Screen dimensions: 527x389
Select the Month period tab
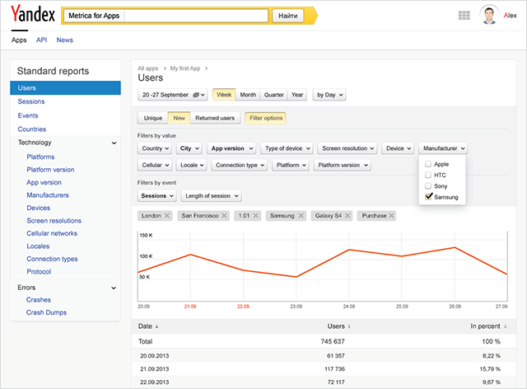tap(248, 95)
